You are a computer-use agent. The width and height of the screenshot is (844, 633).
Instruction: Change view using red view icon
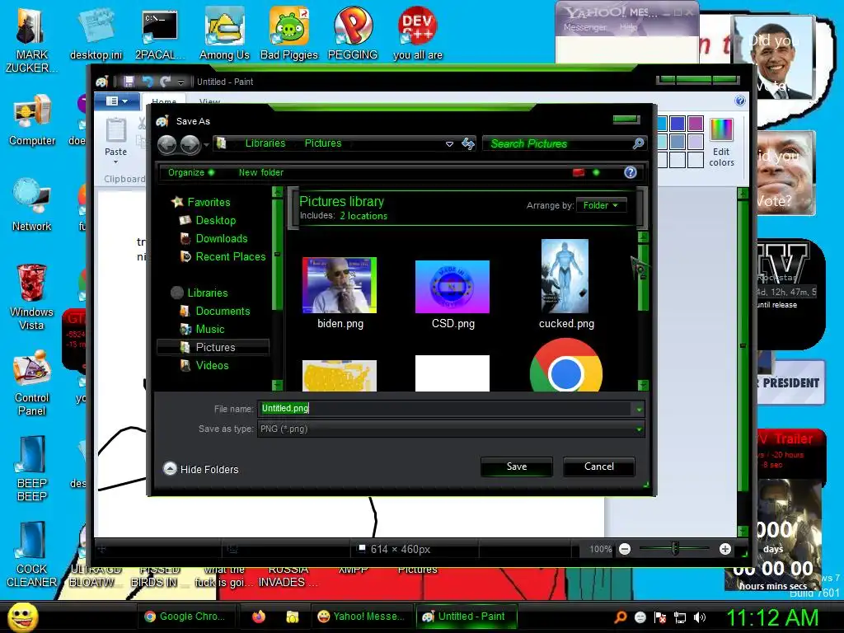click(579, 172)
